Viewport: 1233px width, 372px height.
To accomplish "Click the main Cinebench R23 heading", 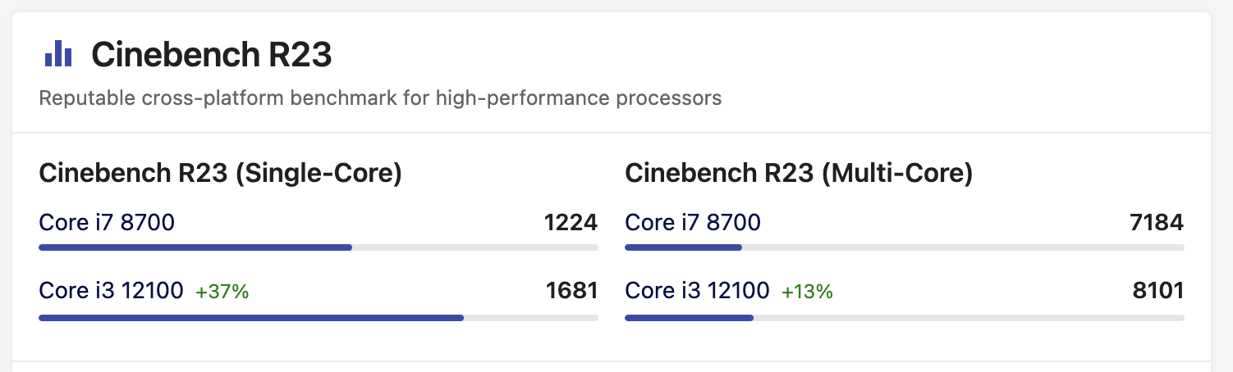I will pyautogui.click(x=212, y=55).
